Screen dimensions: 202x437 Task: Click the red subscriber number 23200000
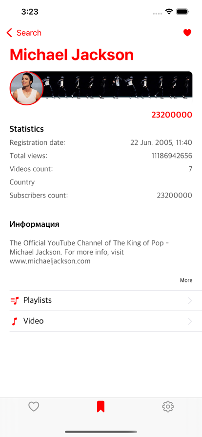[x=172, y=115]
